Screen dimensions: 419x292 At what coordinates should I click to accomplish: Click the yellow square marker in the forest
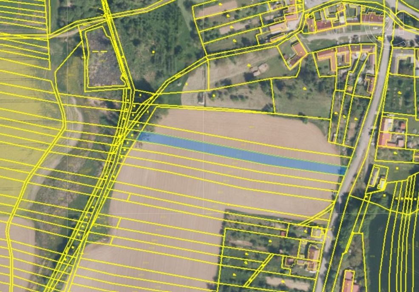click(153, 52)
